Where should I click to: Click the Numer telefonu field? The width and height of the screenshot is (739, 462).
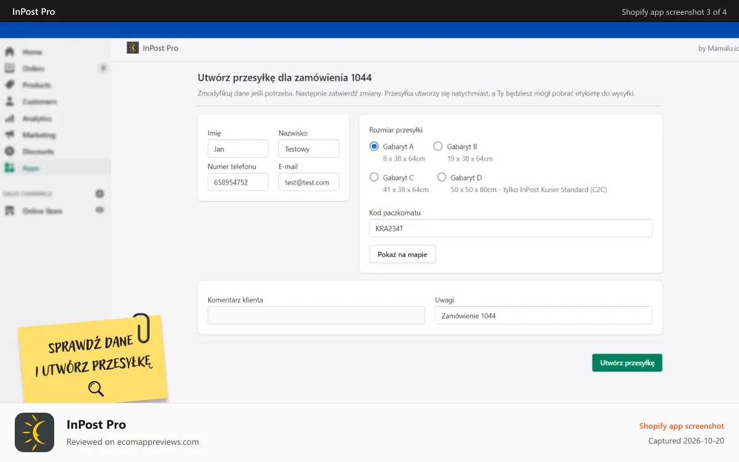[x=238, y=182]
